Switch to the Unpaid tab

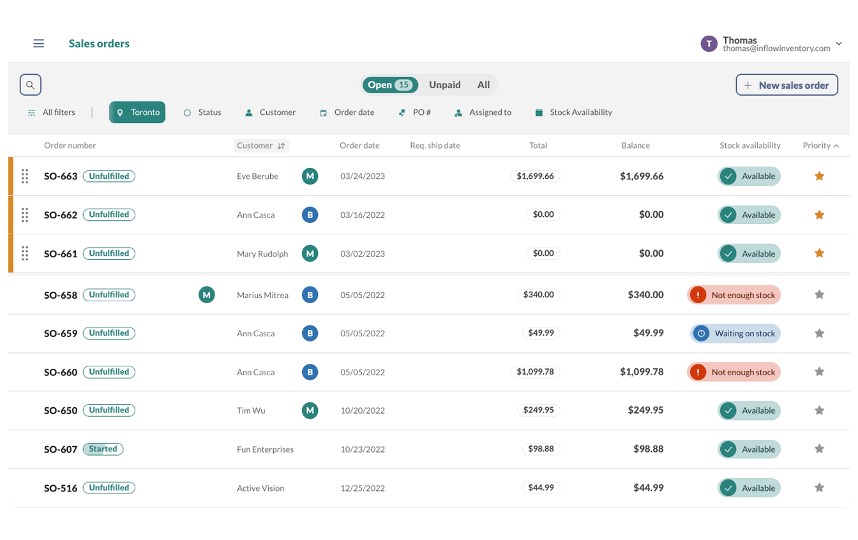[x=444, y=85]
